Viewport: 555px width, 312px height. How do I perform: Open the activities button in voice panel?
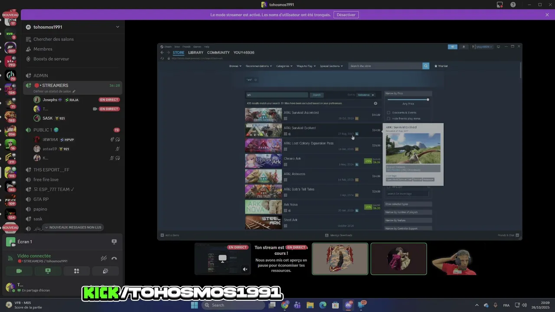tap(76, 271)
